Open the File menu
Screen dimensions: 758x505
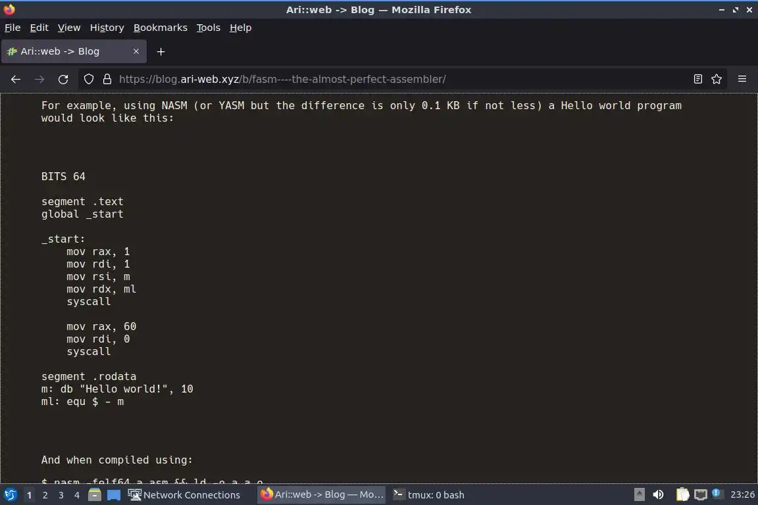pyautogui.click(x=13, y=28)
